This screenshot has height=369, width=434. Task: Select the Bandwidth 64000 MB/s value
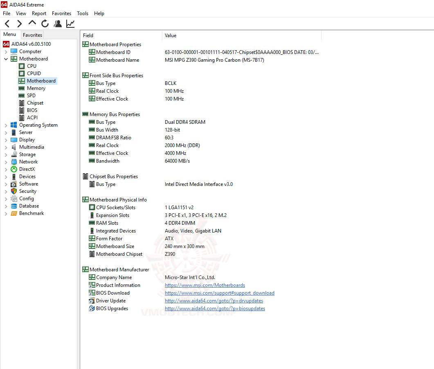(x=177, y=161)
